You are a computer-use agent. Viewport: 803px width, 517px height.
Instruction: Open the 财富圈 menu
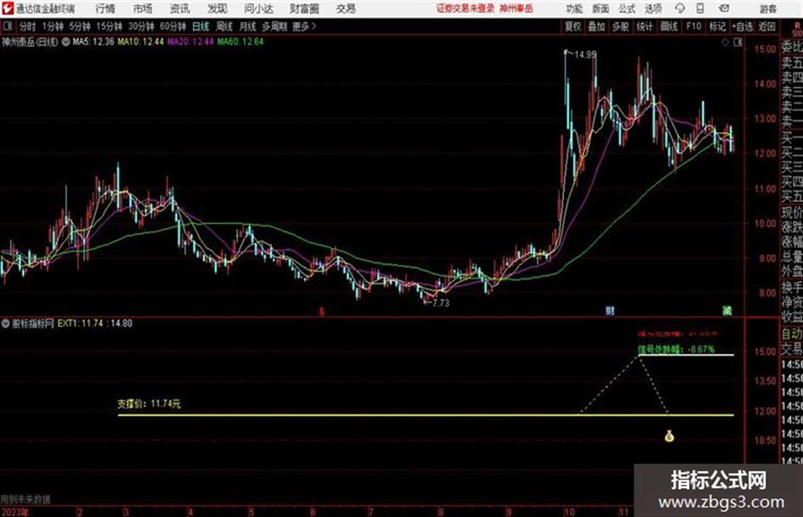[x=304, y=8]
